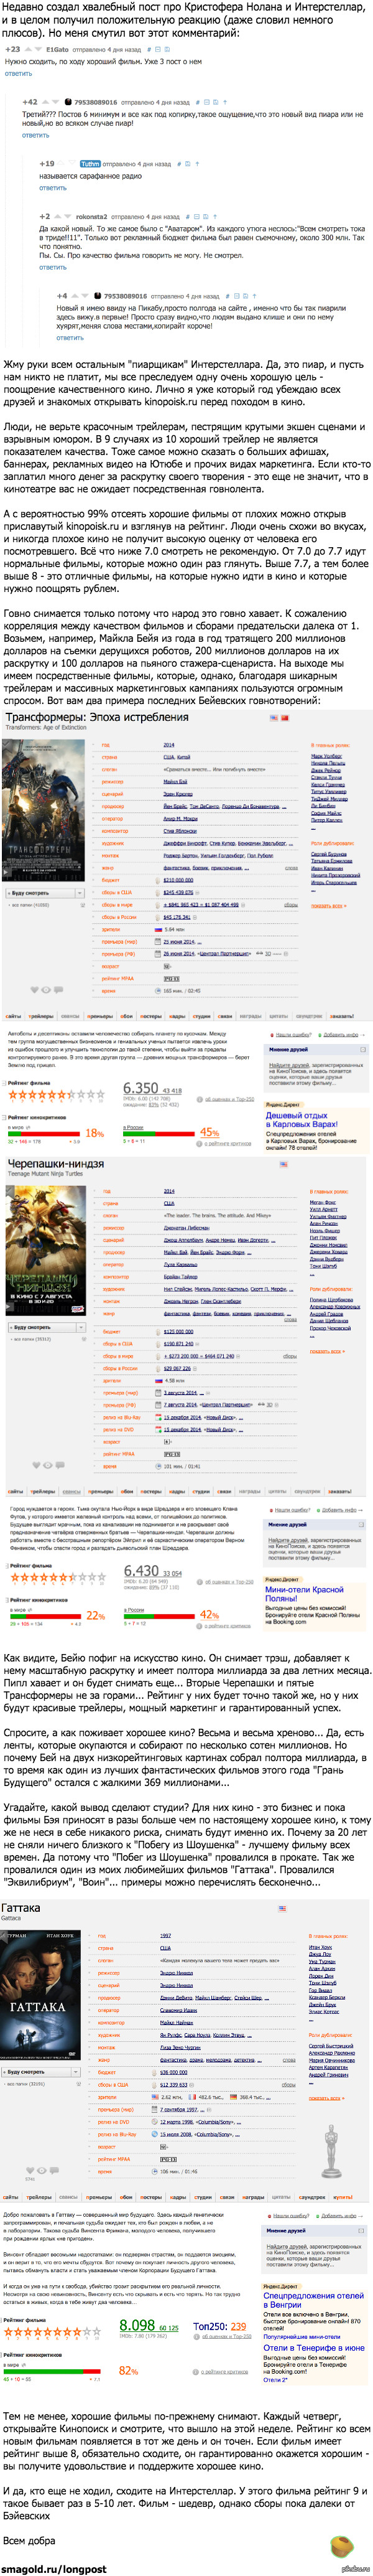Click title 'Гаттака' heading

(x=21, y=1908)
